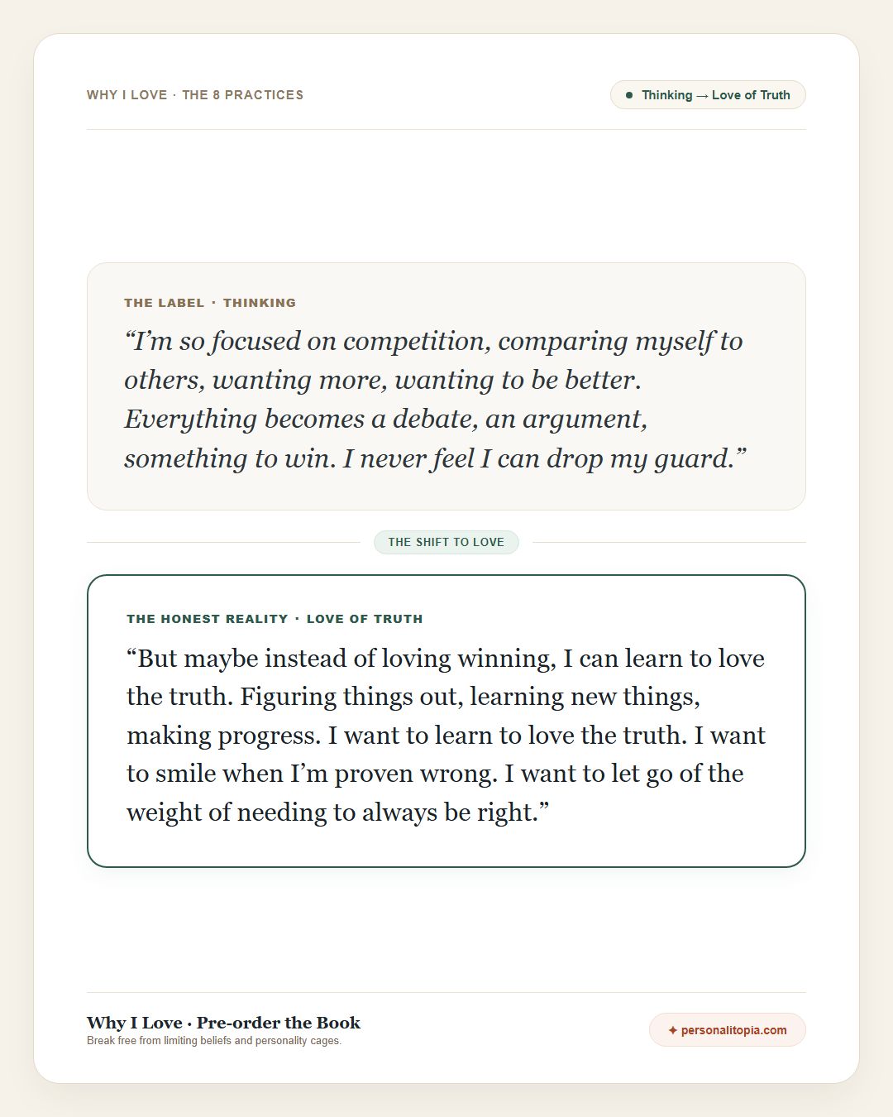The width and height of the screenshot is (893, 1117).
Task: Click the green dot in the Thinking badge
Action: pos(629,95)
